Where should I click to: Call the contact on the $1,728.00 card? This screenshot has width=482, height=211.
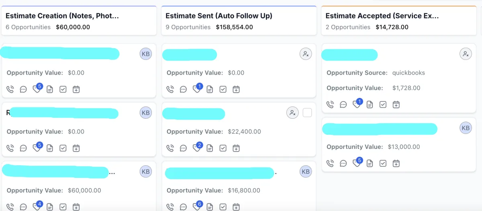(330, 104)
